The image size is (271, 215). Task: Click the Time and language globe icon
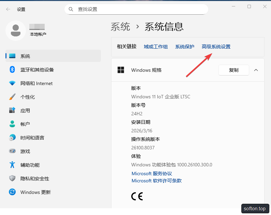(12, 137)
